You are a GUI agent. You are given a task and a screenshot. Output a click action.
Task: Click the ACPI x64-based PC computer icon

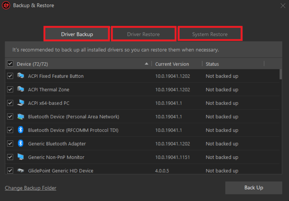[x=21, y=103]
